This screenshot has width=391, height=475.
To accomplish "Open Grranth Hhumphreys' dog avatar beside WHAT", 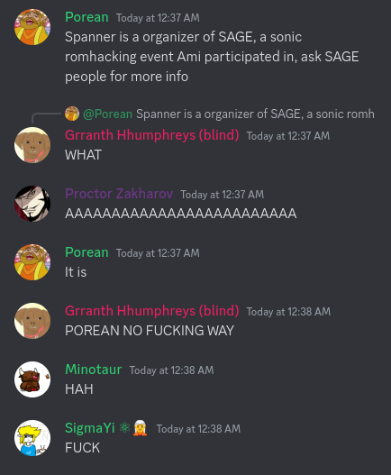I will [32, 145].
